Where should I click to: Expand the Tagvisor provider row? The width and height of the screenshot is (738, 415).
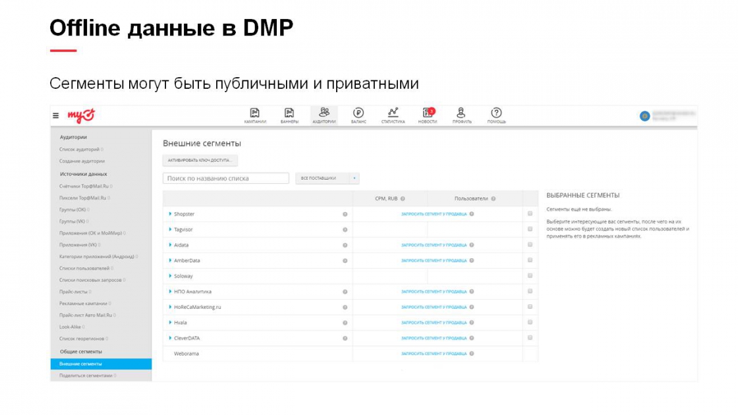[x=170, y=229]
